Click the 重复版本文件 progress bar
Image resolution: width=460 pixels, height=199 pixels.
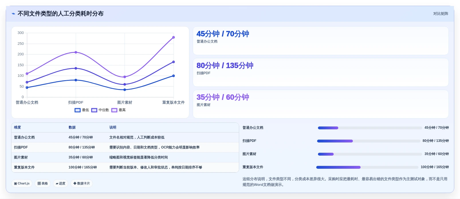pos(367,167)
